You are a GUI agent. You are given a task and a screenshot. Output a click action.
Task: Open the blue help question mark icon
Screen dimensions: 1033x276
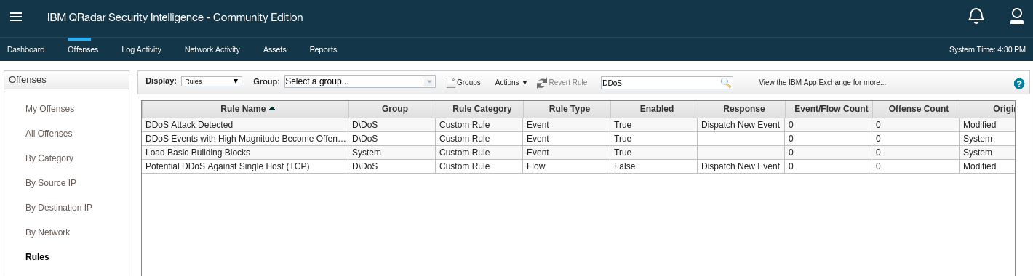(x=1019, y=84)
